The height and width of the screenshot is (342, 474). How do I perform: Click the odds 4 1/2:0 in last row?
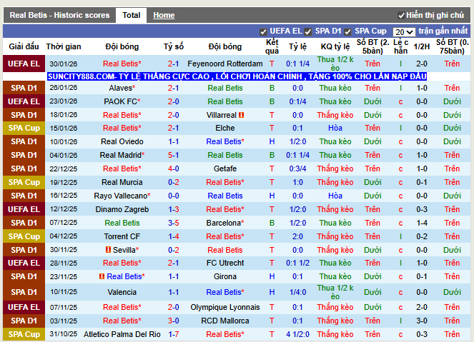click(x=297, y=334)
